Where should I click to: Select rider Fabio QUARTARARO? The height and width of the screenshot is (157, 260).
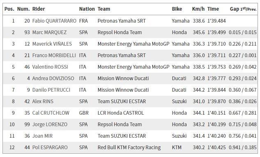(x=54, y=21)
